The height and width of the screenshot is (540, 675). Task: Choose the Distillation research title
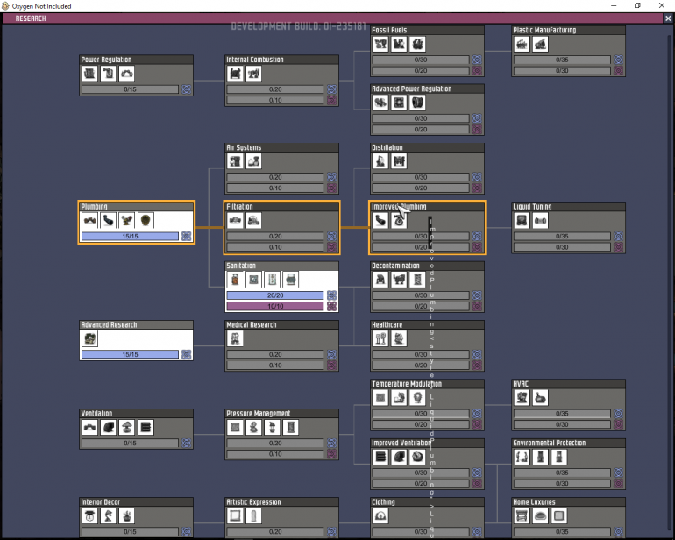(387, 147)
